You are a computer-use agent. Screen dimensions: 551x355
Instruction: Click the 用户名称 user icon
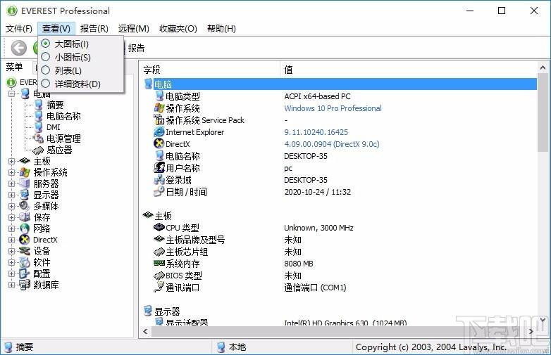coord(159,167)
